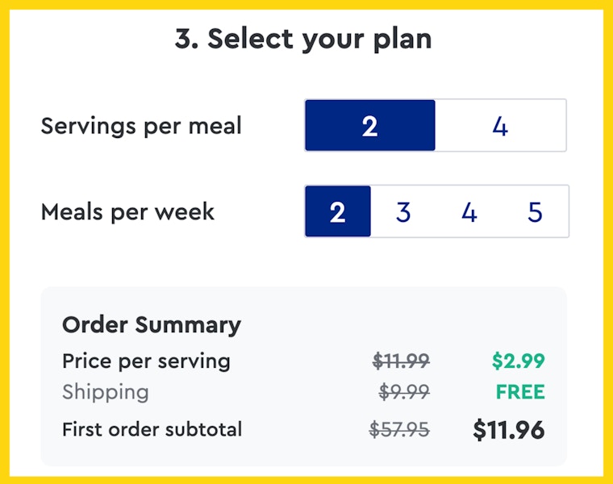Select 2 servings per meal

tap(369, 126)
